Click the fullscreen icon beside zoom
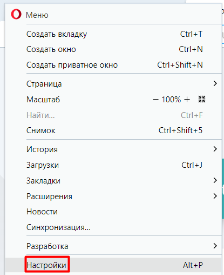This screenshot has width=224, height=275. pos(202,99)
